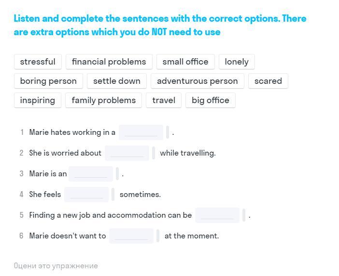339x276 pixels.
Task: Click the blank after 'Marie is an'
Action: coord(91,174)
